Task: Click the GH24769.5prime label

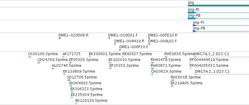Action: pos(53,60)
